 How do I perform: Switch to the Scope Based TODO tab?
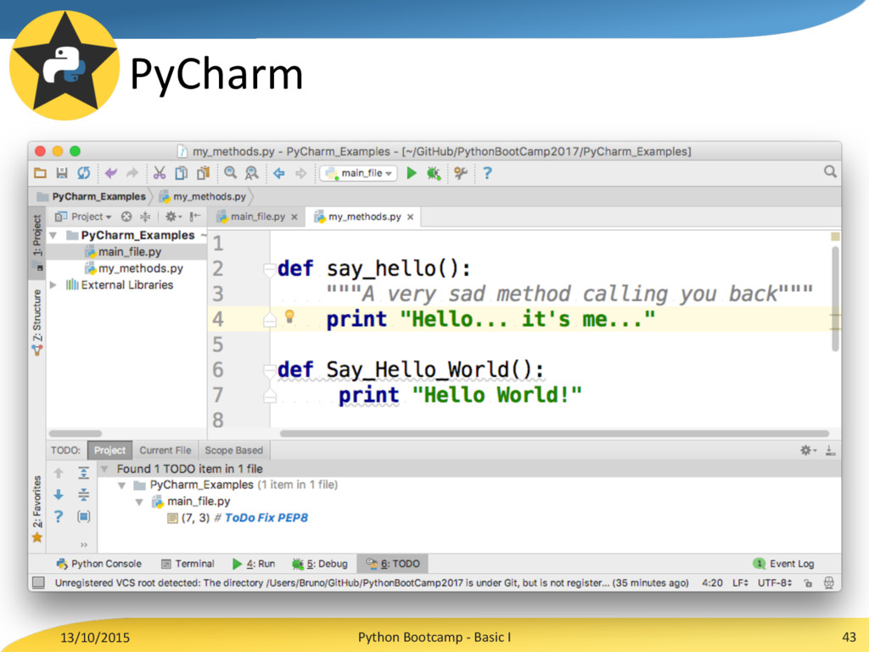(x=234, y=450)
